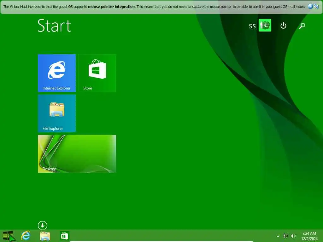Open the Search magnifier icon
Image resolution: width=323 pixels, height=242 pixels.
(x=302, y=26)
